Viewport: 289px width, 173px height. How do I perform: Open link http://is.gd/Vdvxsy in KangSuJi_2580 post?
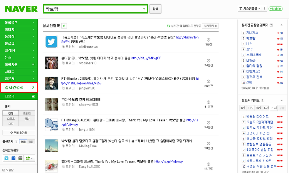169,161
